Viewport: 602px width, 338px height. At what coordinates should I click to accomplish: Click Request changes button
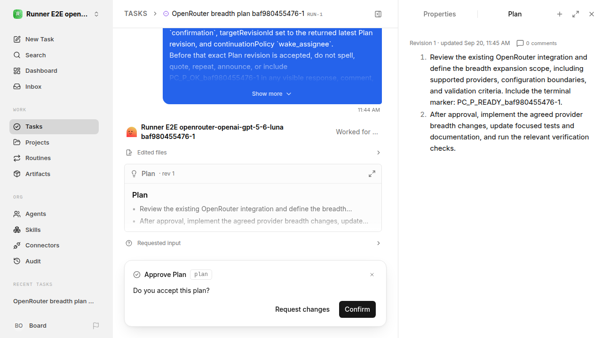(x=302, y=309)
